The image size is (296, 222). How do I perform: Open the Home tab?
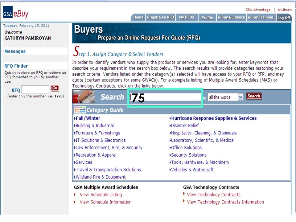tap(138, 17)
